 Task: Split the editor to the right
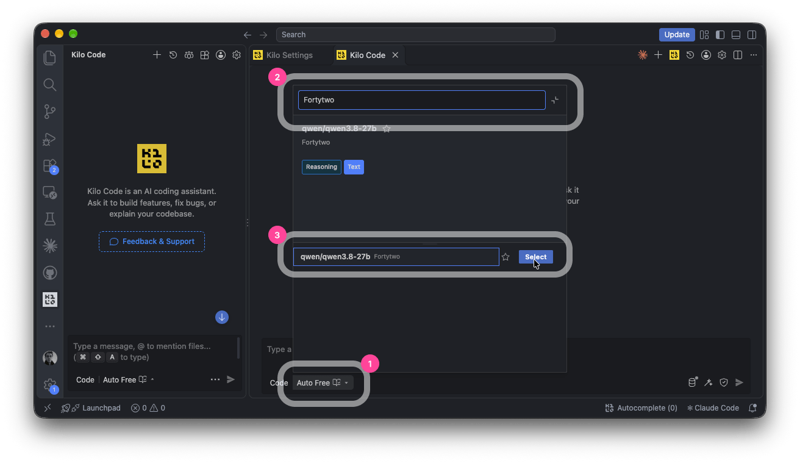tap(738, 55)
